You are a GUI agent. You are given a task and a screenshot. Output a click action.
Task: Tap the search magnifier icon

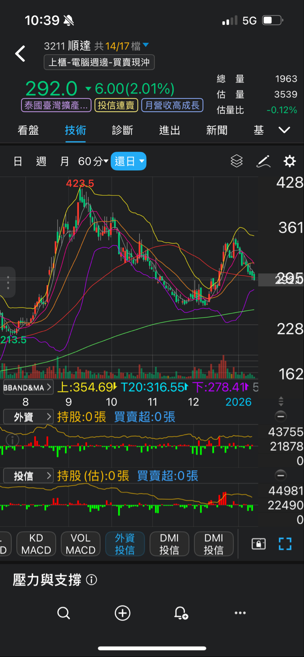point(63,613)
